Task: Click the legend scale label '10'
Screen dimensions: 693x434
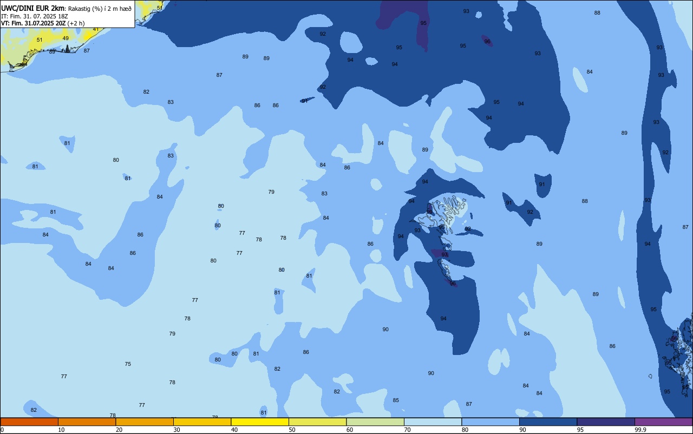Action: tap(61, 430)
